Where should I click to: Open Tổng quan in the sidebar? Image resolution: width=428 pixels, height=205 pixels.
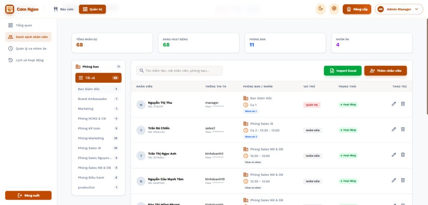click(x=24, y=25)
